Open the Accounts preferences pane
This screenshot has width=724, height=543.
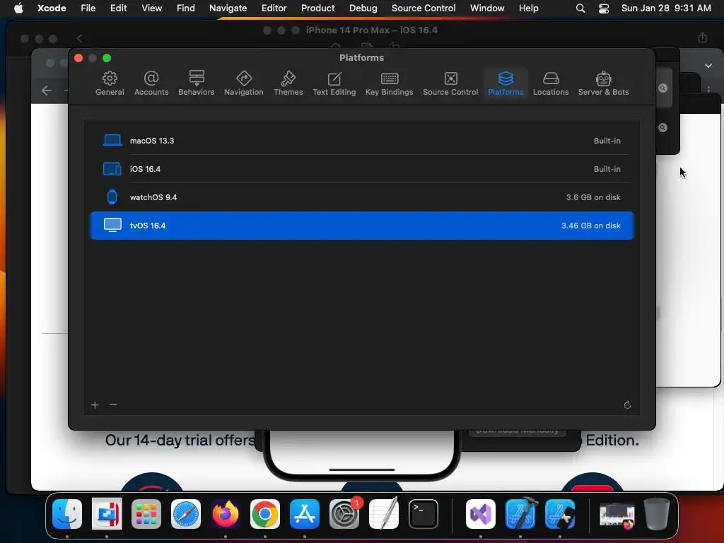pyautogui.click(x=151, y=83)
